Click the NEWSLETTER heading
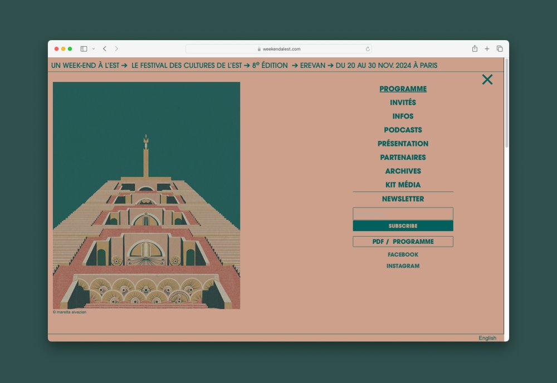This screenshot has width=557, height=383. (403, 199)
